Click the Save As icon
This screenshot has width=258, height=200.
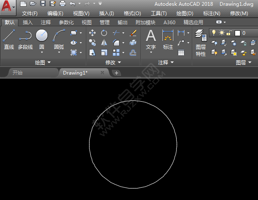[x=53, y=4]
